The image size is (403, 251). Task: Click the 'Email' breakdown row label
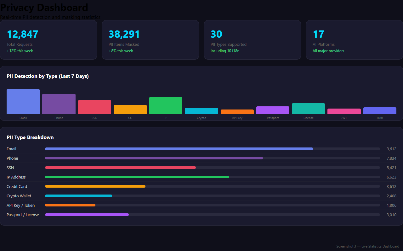click(x=11, y=149)
